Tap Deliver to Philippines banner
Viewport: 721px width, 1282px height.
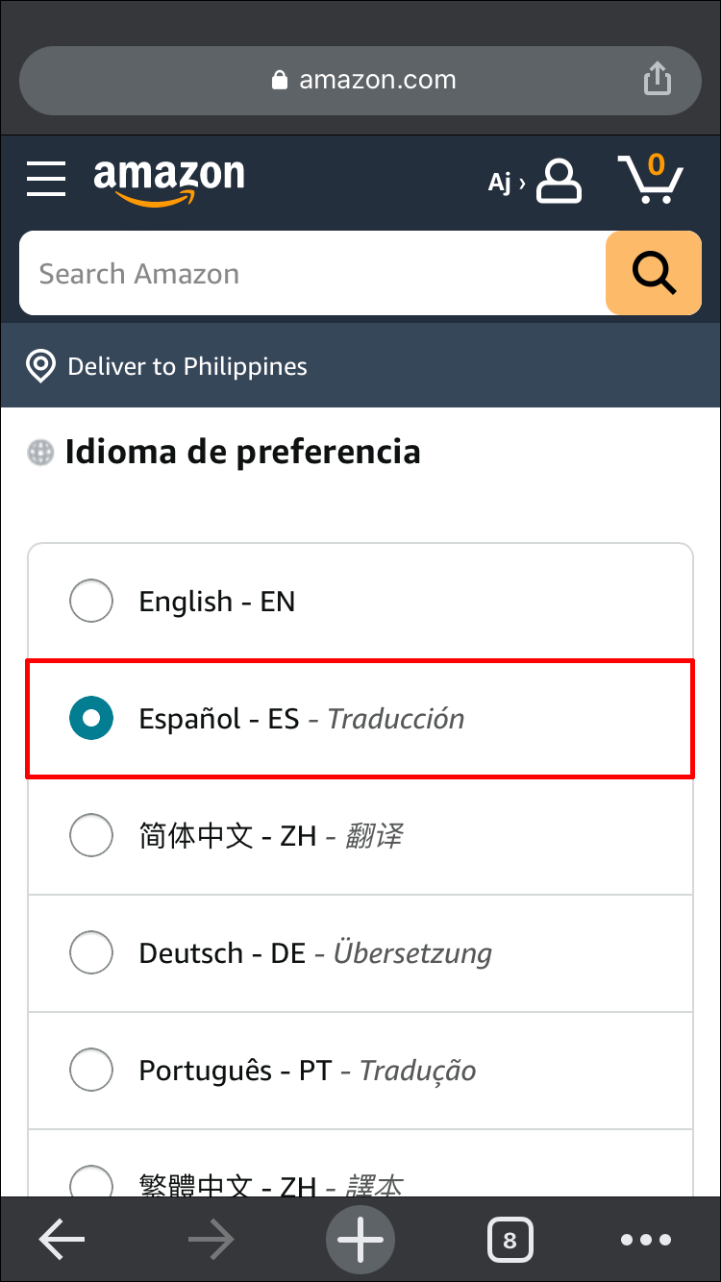186,366
